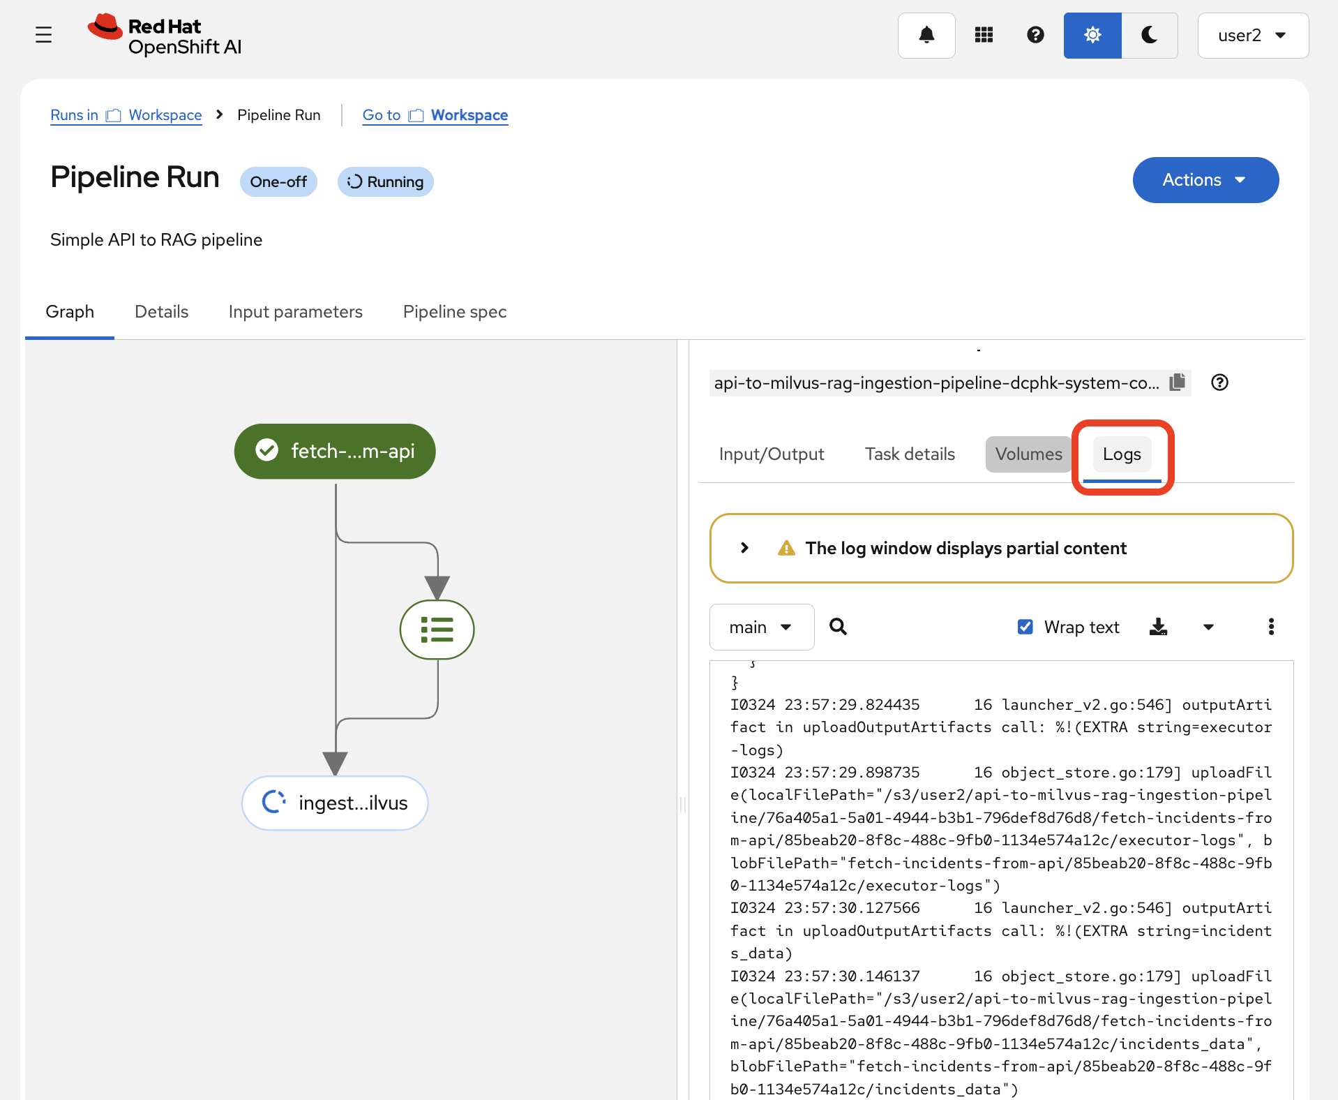Switch theme to dark mode
Image resolution: width=1338 pixels, height=1100 pixels.
tap(1148, 35)
